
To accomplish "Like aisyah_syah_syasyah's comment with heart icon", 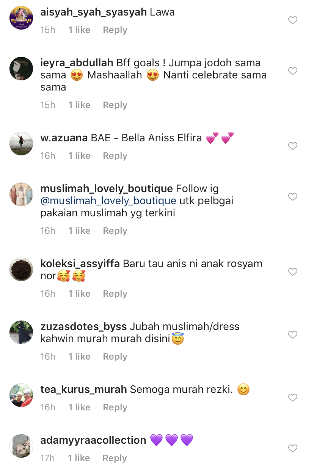I will (293, 20).
